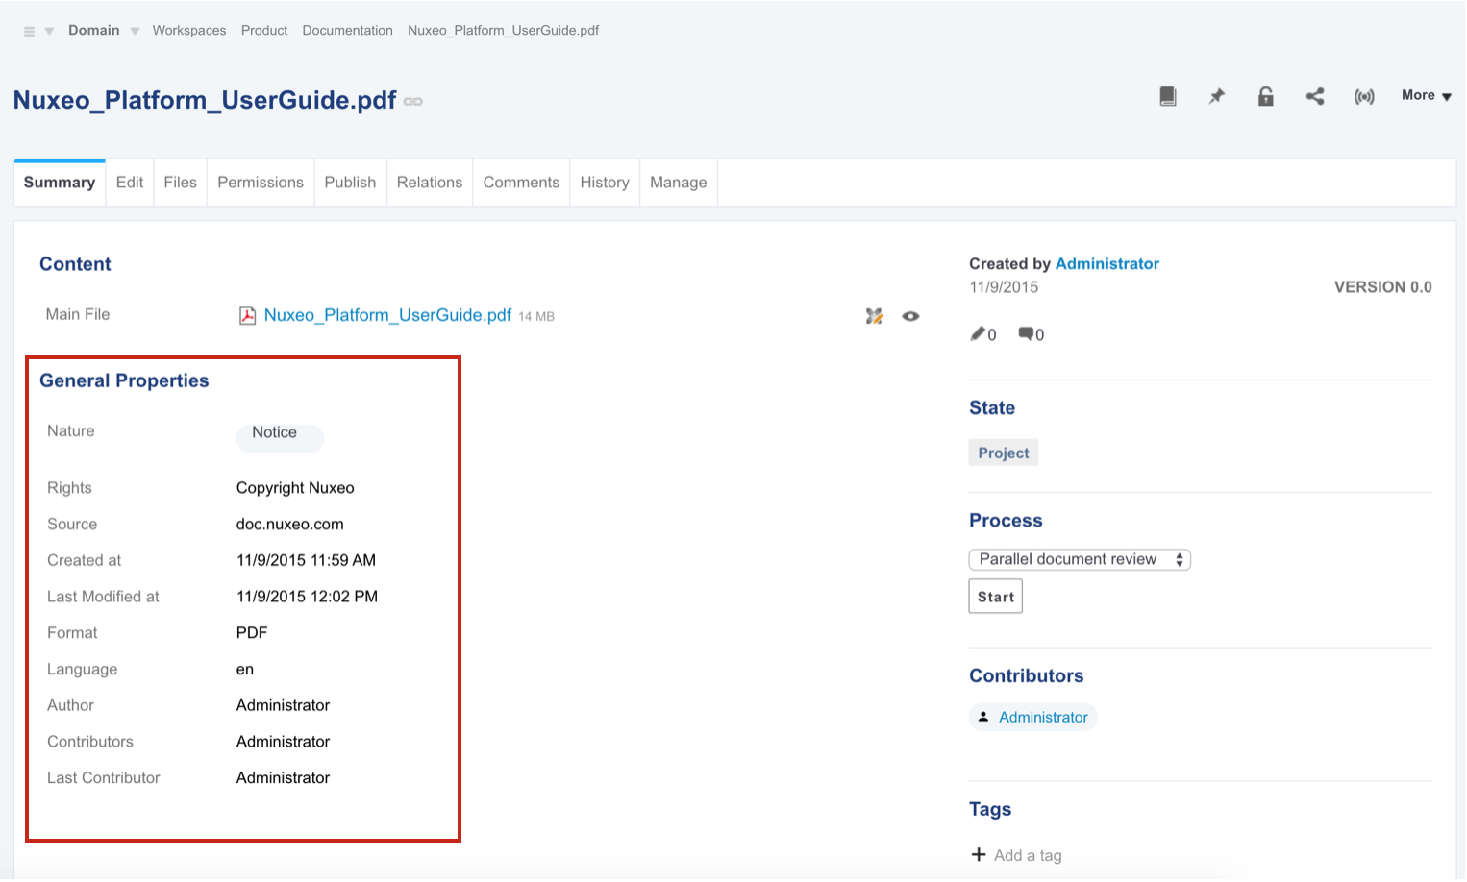Image resolution: width=1467 pixels, height=882 pixels.
Task: Click last modified 11/9/2015 12:02 PM
Action: coord(307,597)
